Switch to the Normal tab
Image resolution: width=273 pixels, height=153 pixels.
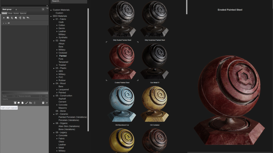tap(16, 13)
